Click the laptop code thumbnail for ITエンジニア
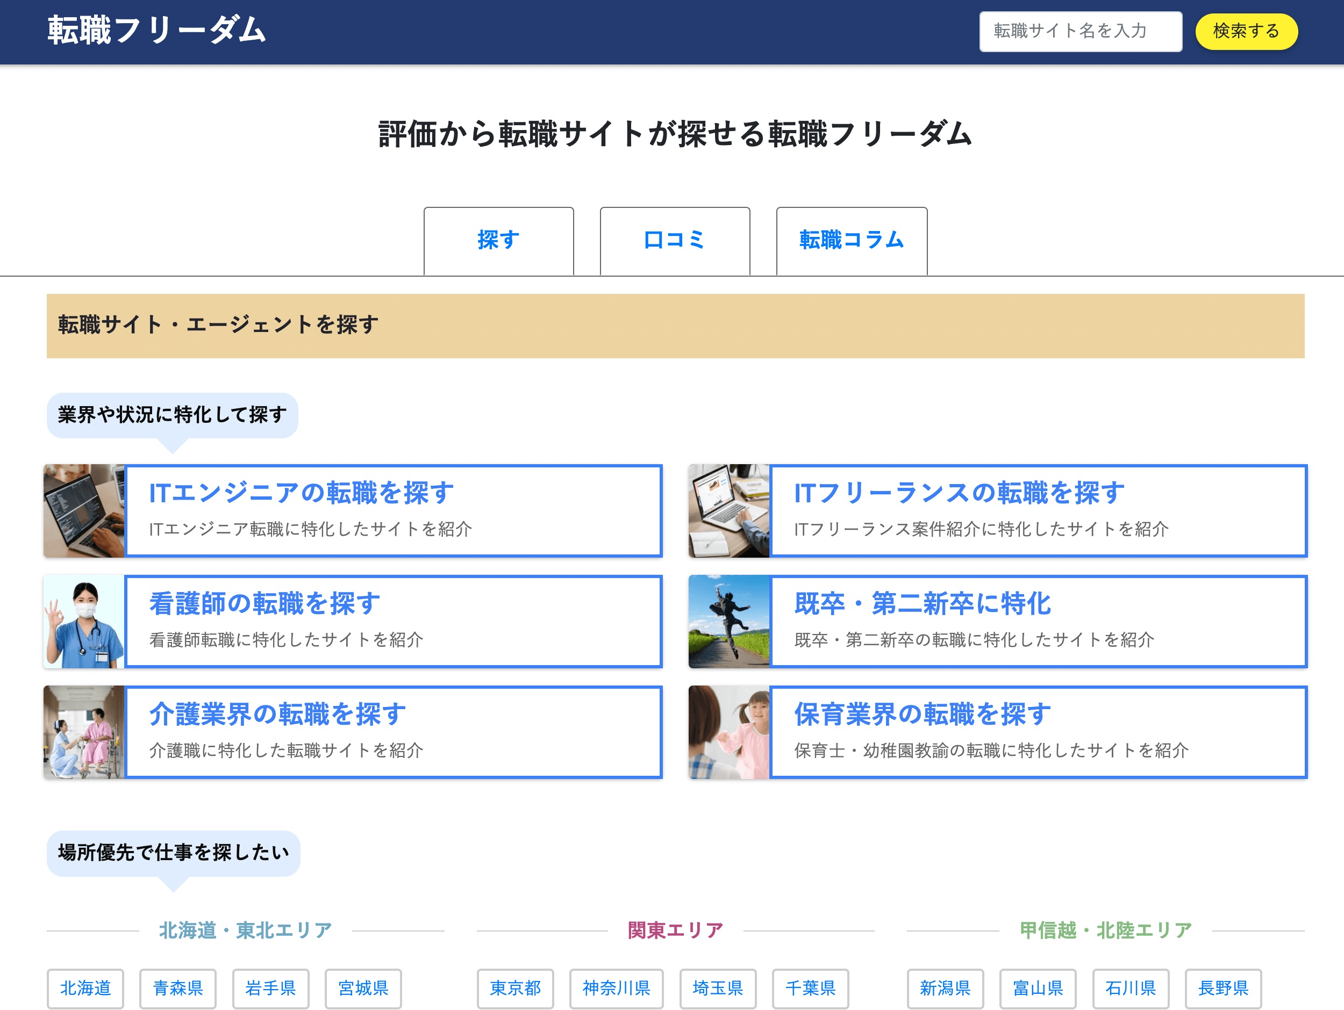Screen dimensions: 1344x1010 tap(84, 511)
